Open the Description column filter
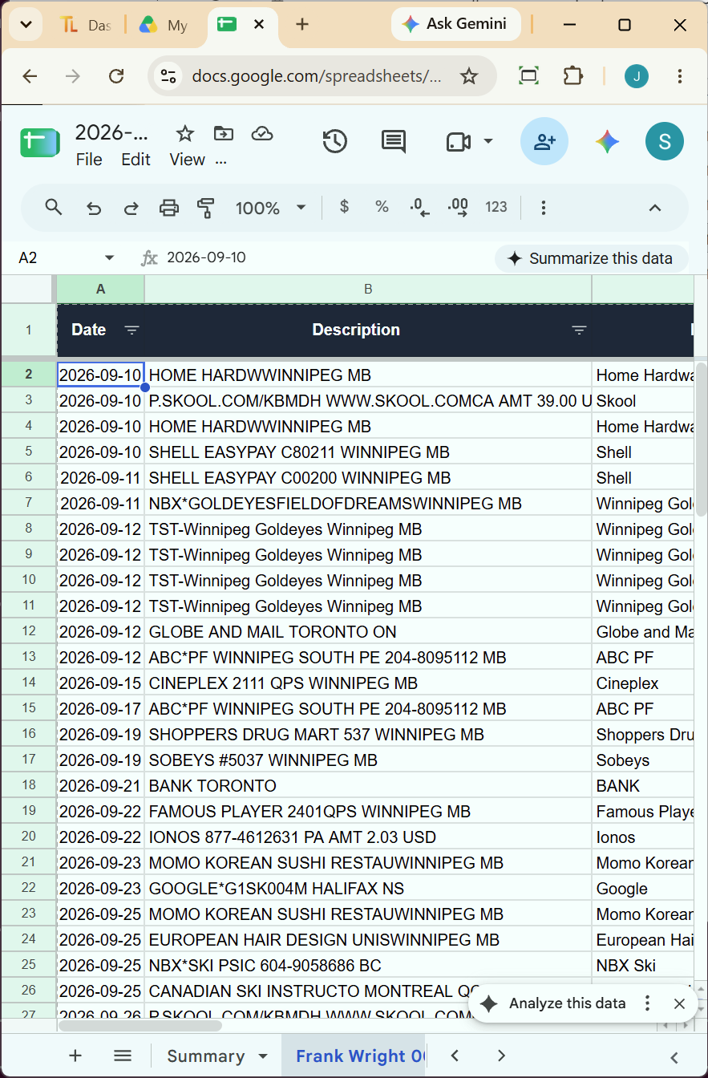 coord(579,330)
